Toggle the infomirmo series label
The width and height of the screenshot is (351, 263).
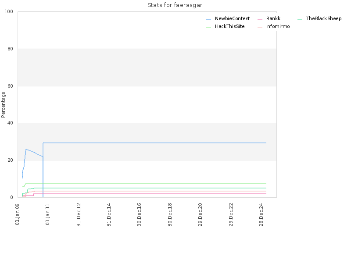[x=278, y=26]
